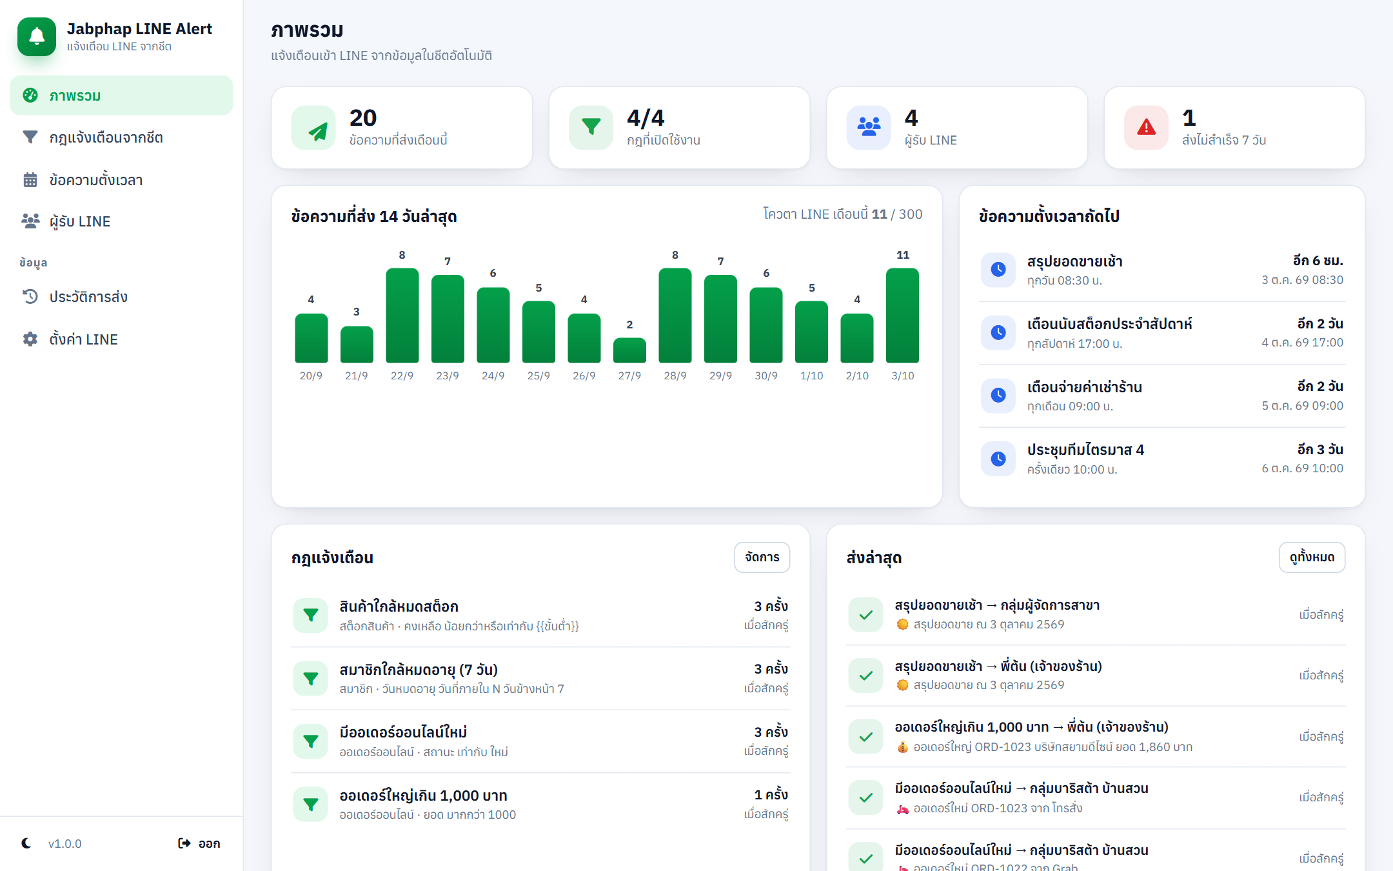
Task: Click funnel icon in active rules card
Action: pos(591,128)
